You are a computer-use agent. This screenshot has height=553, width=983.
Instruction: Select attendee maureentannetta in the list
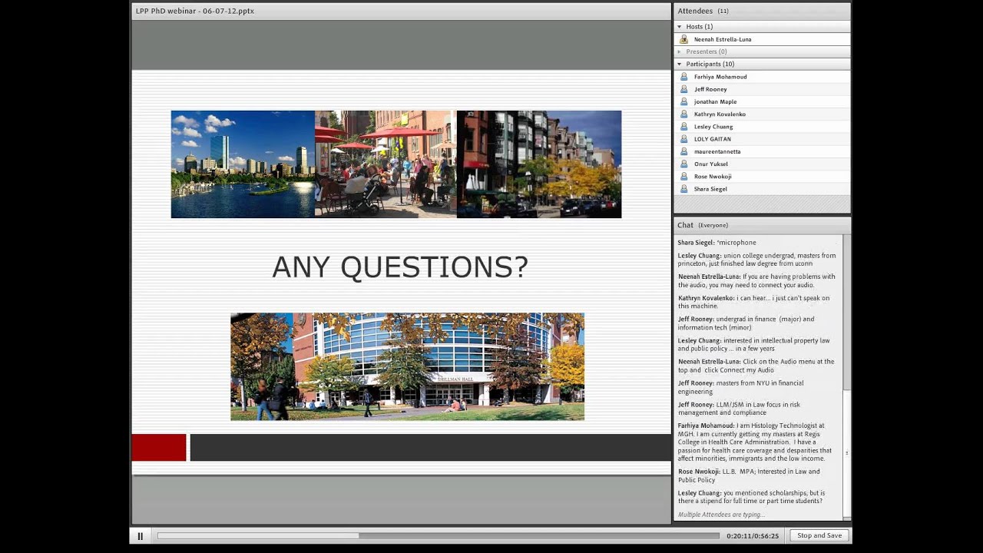pyautogui.click(x=762, y=151)
